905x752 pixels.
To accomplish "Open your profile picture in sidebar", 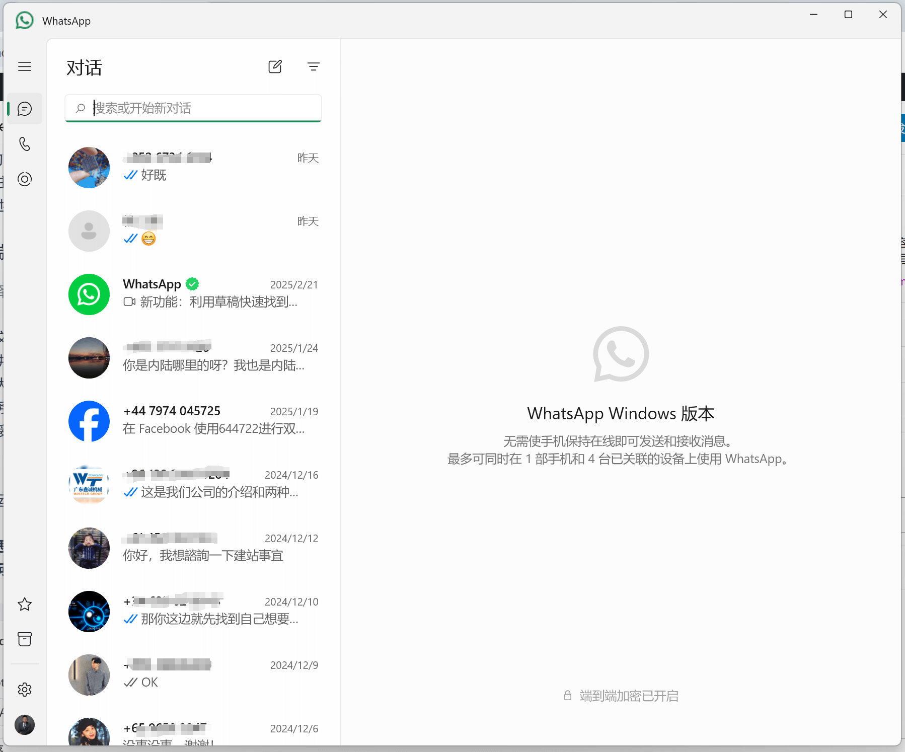I will pyautogui.click(x=25, y=725).
